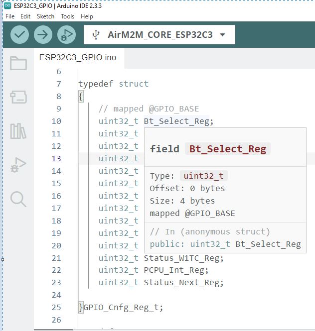The width and height of the screenshot is (315, 331).
Task: Open the File menu
Action: (10, 16)
